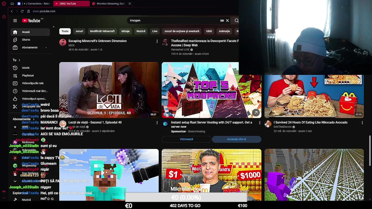Reload the page in browser toolbar

22,11
